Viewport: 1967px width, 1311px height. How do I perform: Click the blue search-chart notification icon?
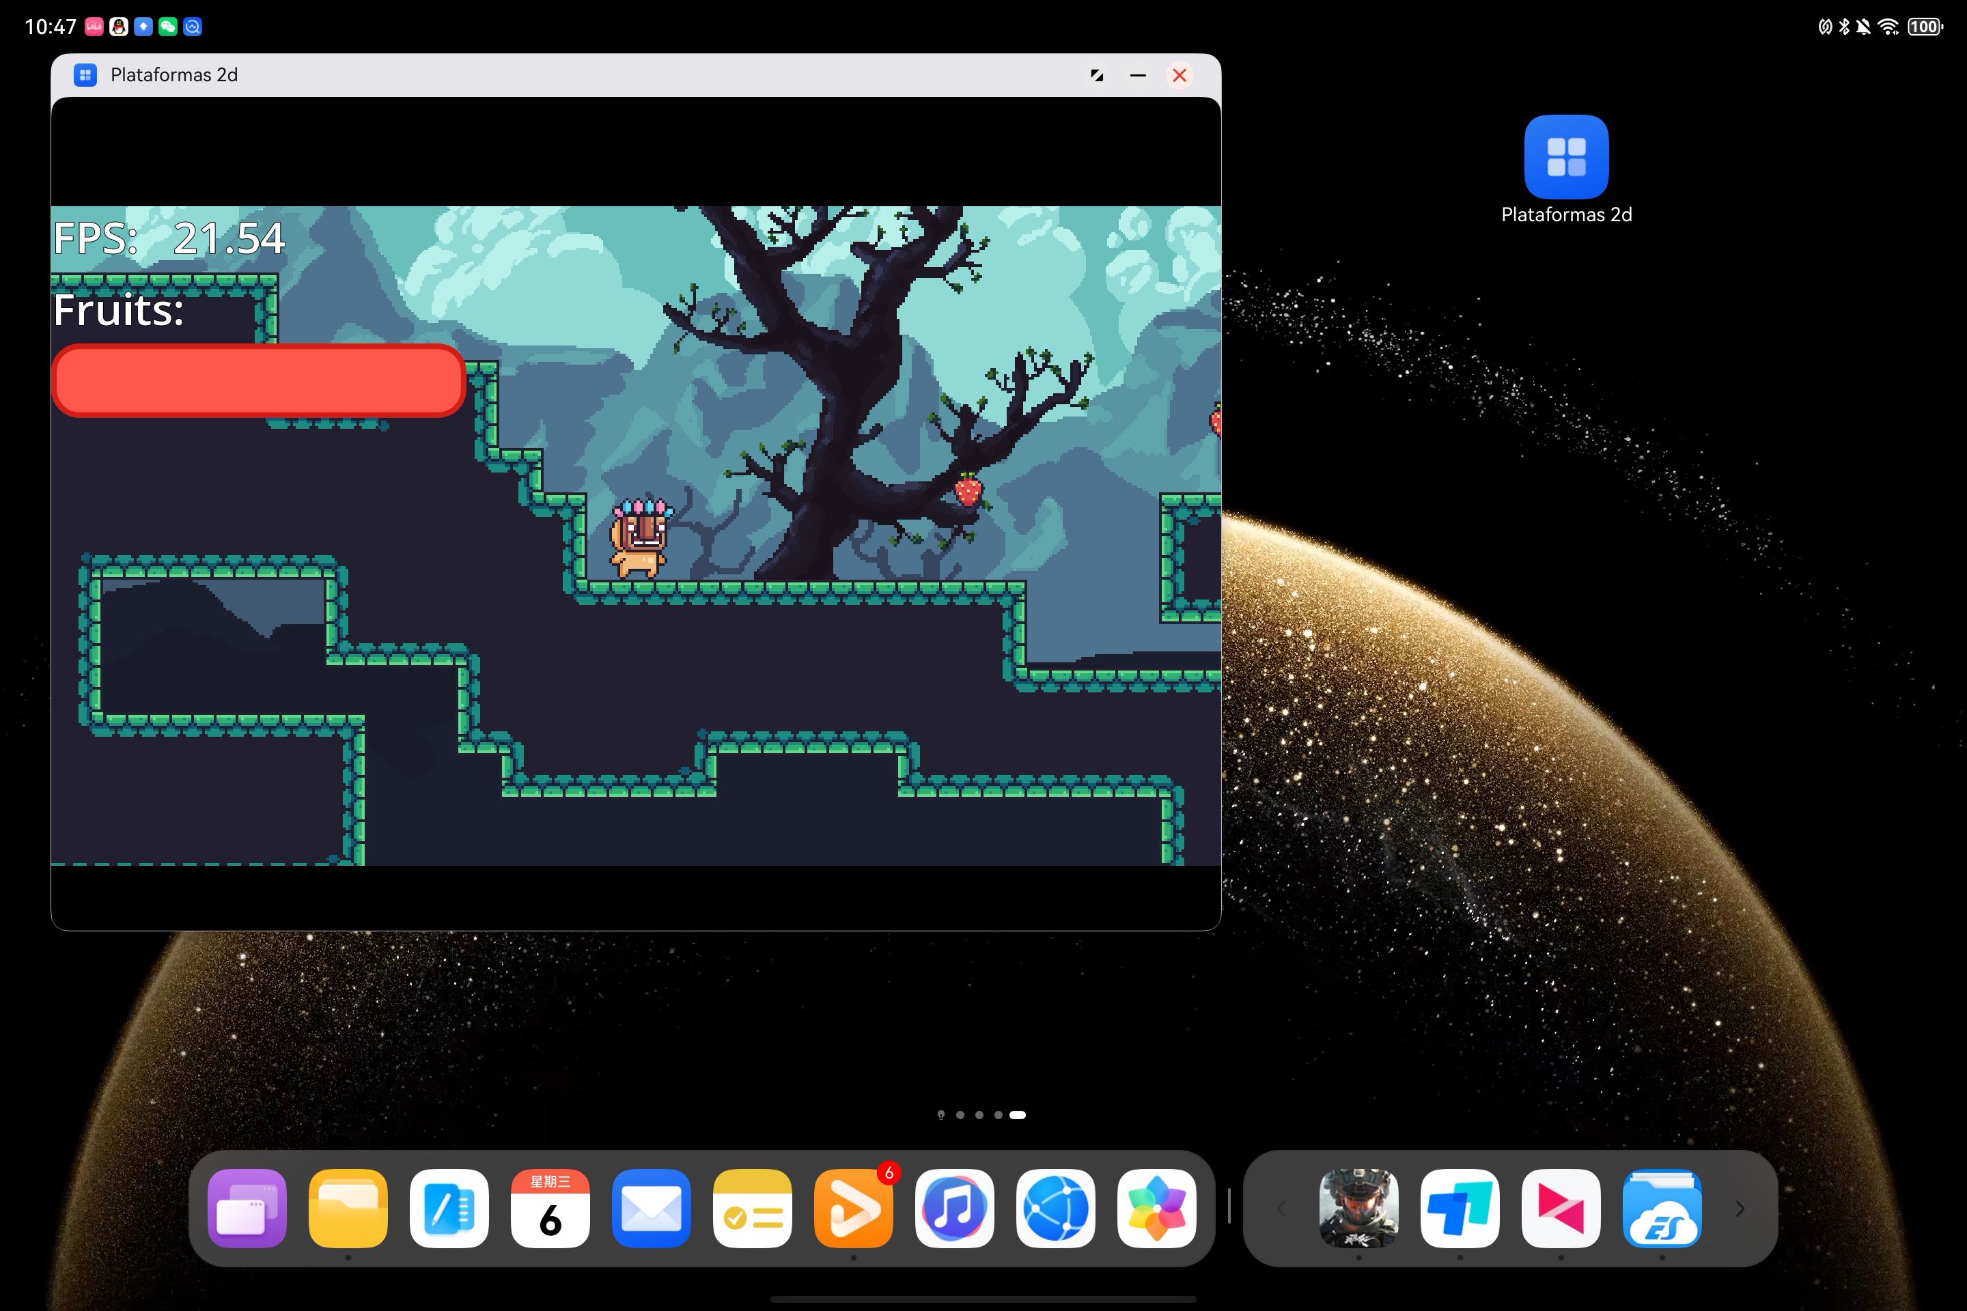click(193, 27)
